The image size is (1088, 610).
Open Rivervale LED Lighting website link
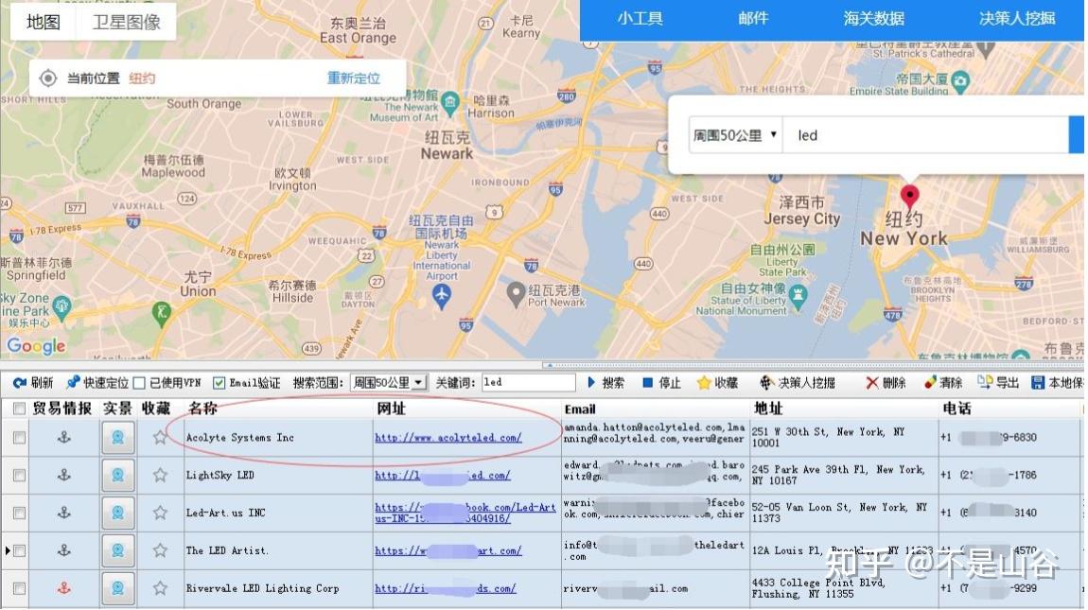[446, 588]
